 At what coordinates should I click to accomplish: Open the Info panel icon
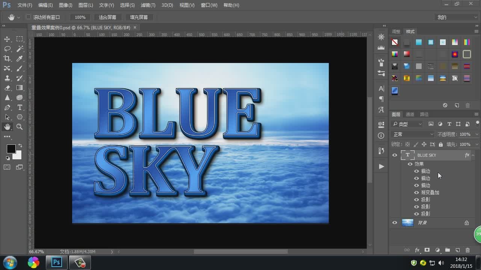381,135
